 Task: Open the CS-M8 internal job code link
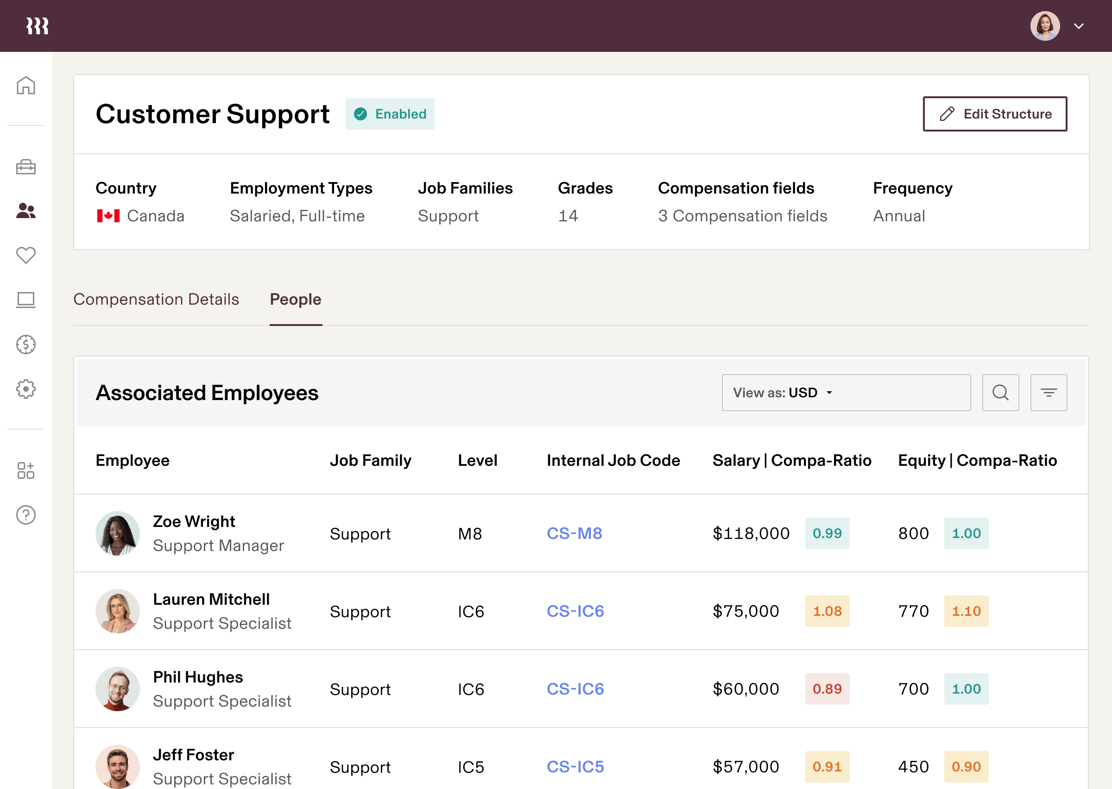coord(575,533)
